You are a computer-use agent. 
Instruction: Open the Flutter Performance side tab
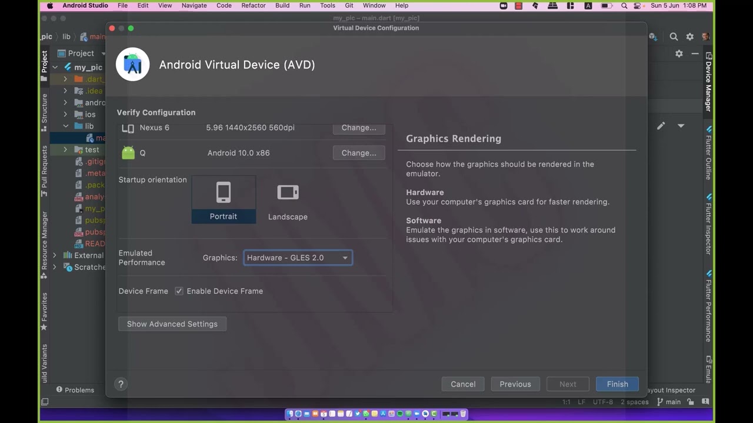709,306
